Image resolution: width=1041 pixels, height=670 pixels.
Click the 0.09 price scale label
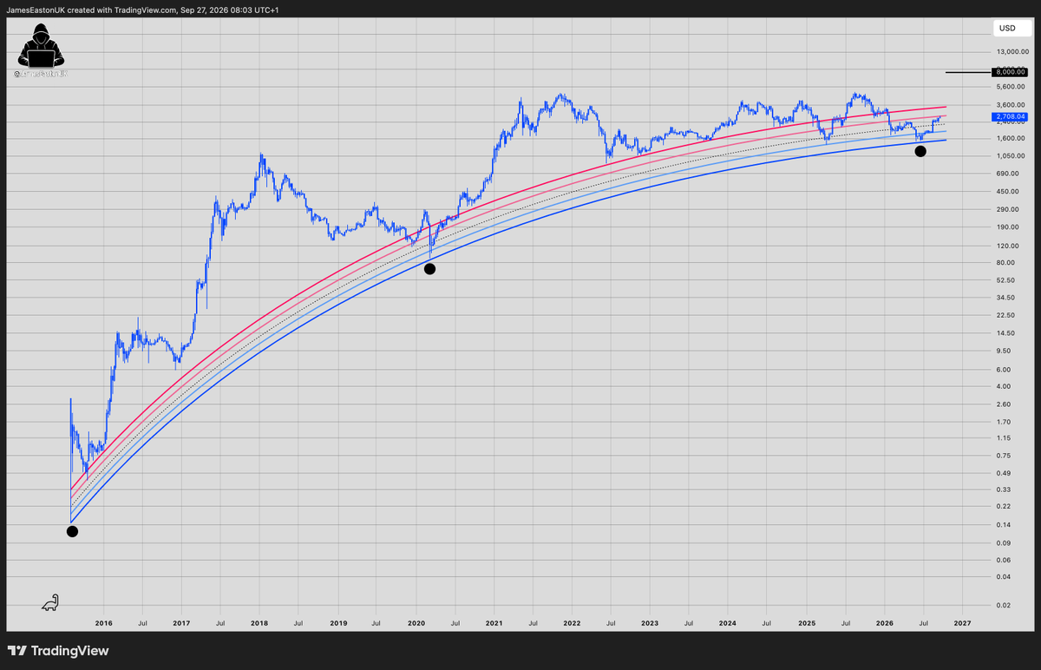(x=1005, y=542)
